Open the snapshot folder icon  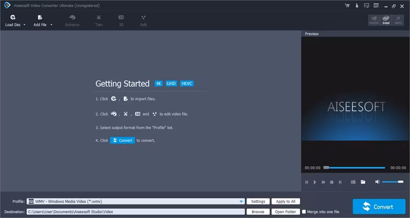pyautogui.click(x=363, y=181)
